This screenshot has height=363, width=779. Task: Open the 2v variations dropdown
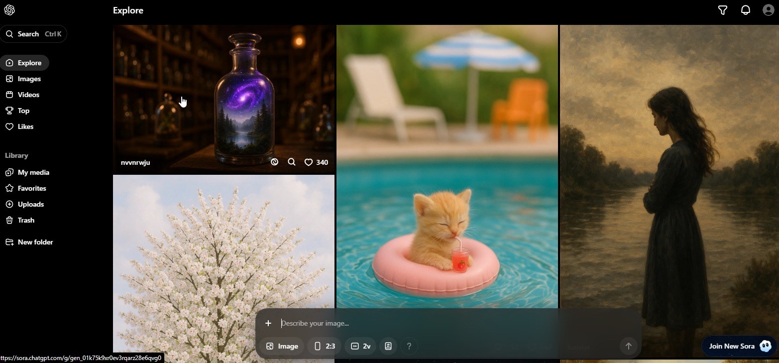(x=360, y=346)
